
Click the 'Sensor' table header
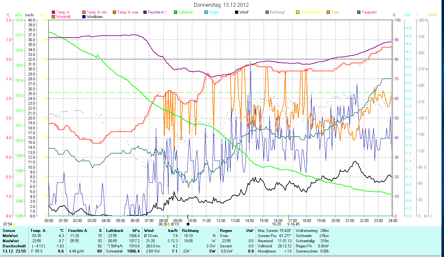click(9, 231)
